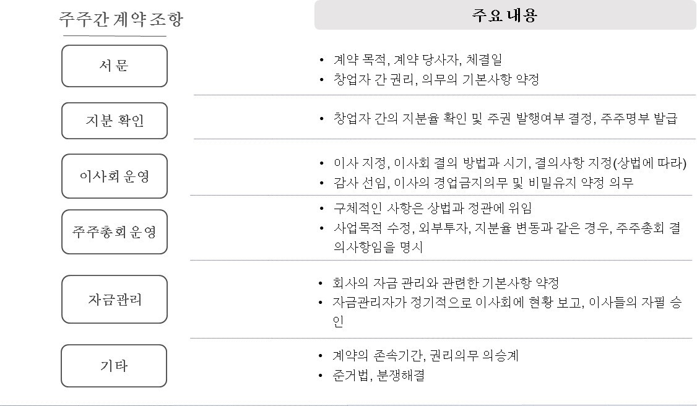Click the 감사 선임 bullet text
The width and height of the screenshot is (697, 406).
point(483,183)
